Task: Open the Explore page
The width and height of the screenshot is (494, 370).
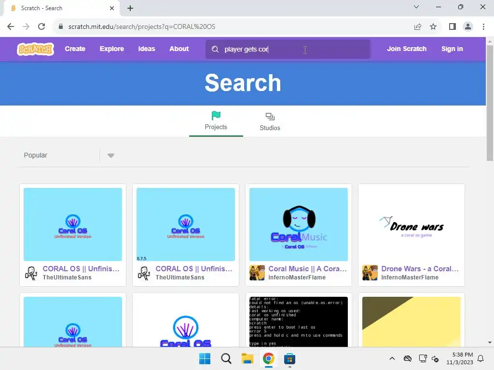Action: point(112,49)
